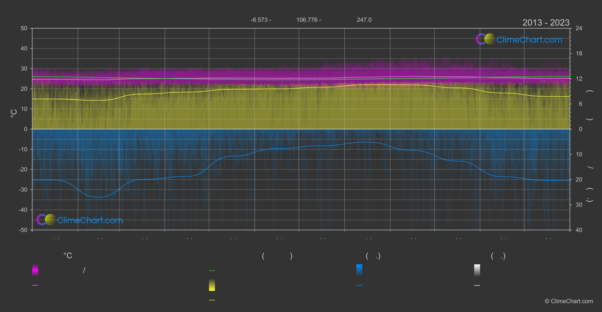Click the °C heading in the legend
The width and height of the screenshot is (602, 312).
pyautogui.click(x=68, y=256)
